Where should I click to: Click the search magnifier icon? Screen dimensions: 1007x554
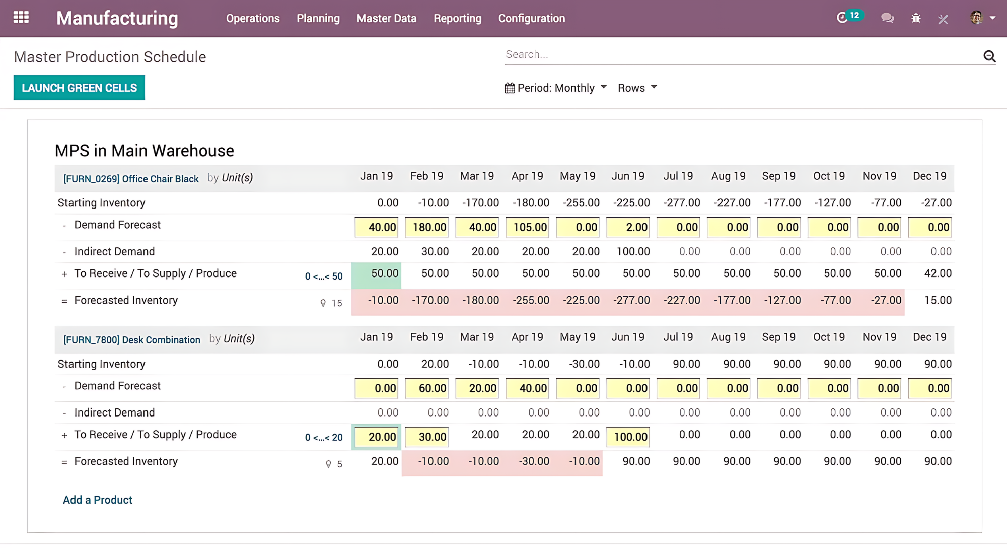coord(989,56)
